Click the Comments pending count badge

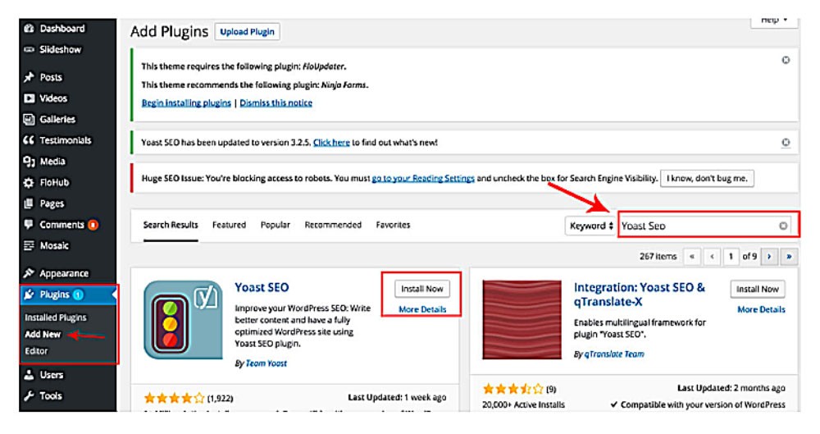tap(93, 225)
